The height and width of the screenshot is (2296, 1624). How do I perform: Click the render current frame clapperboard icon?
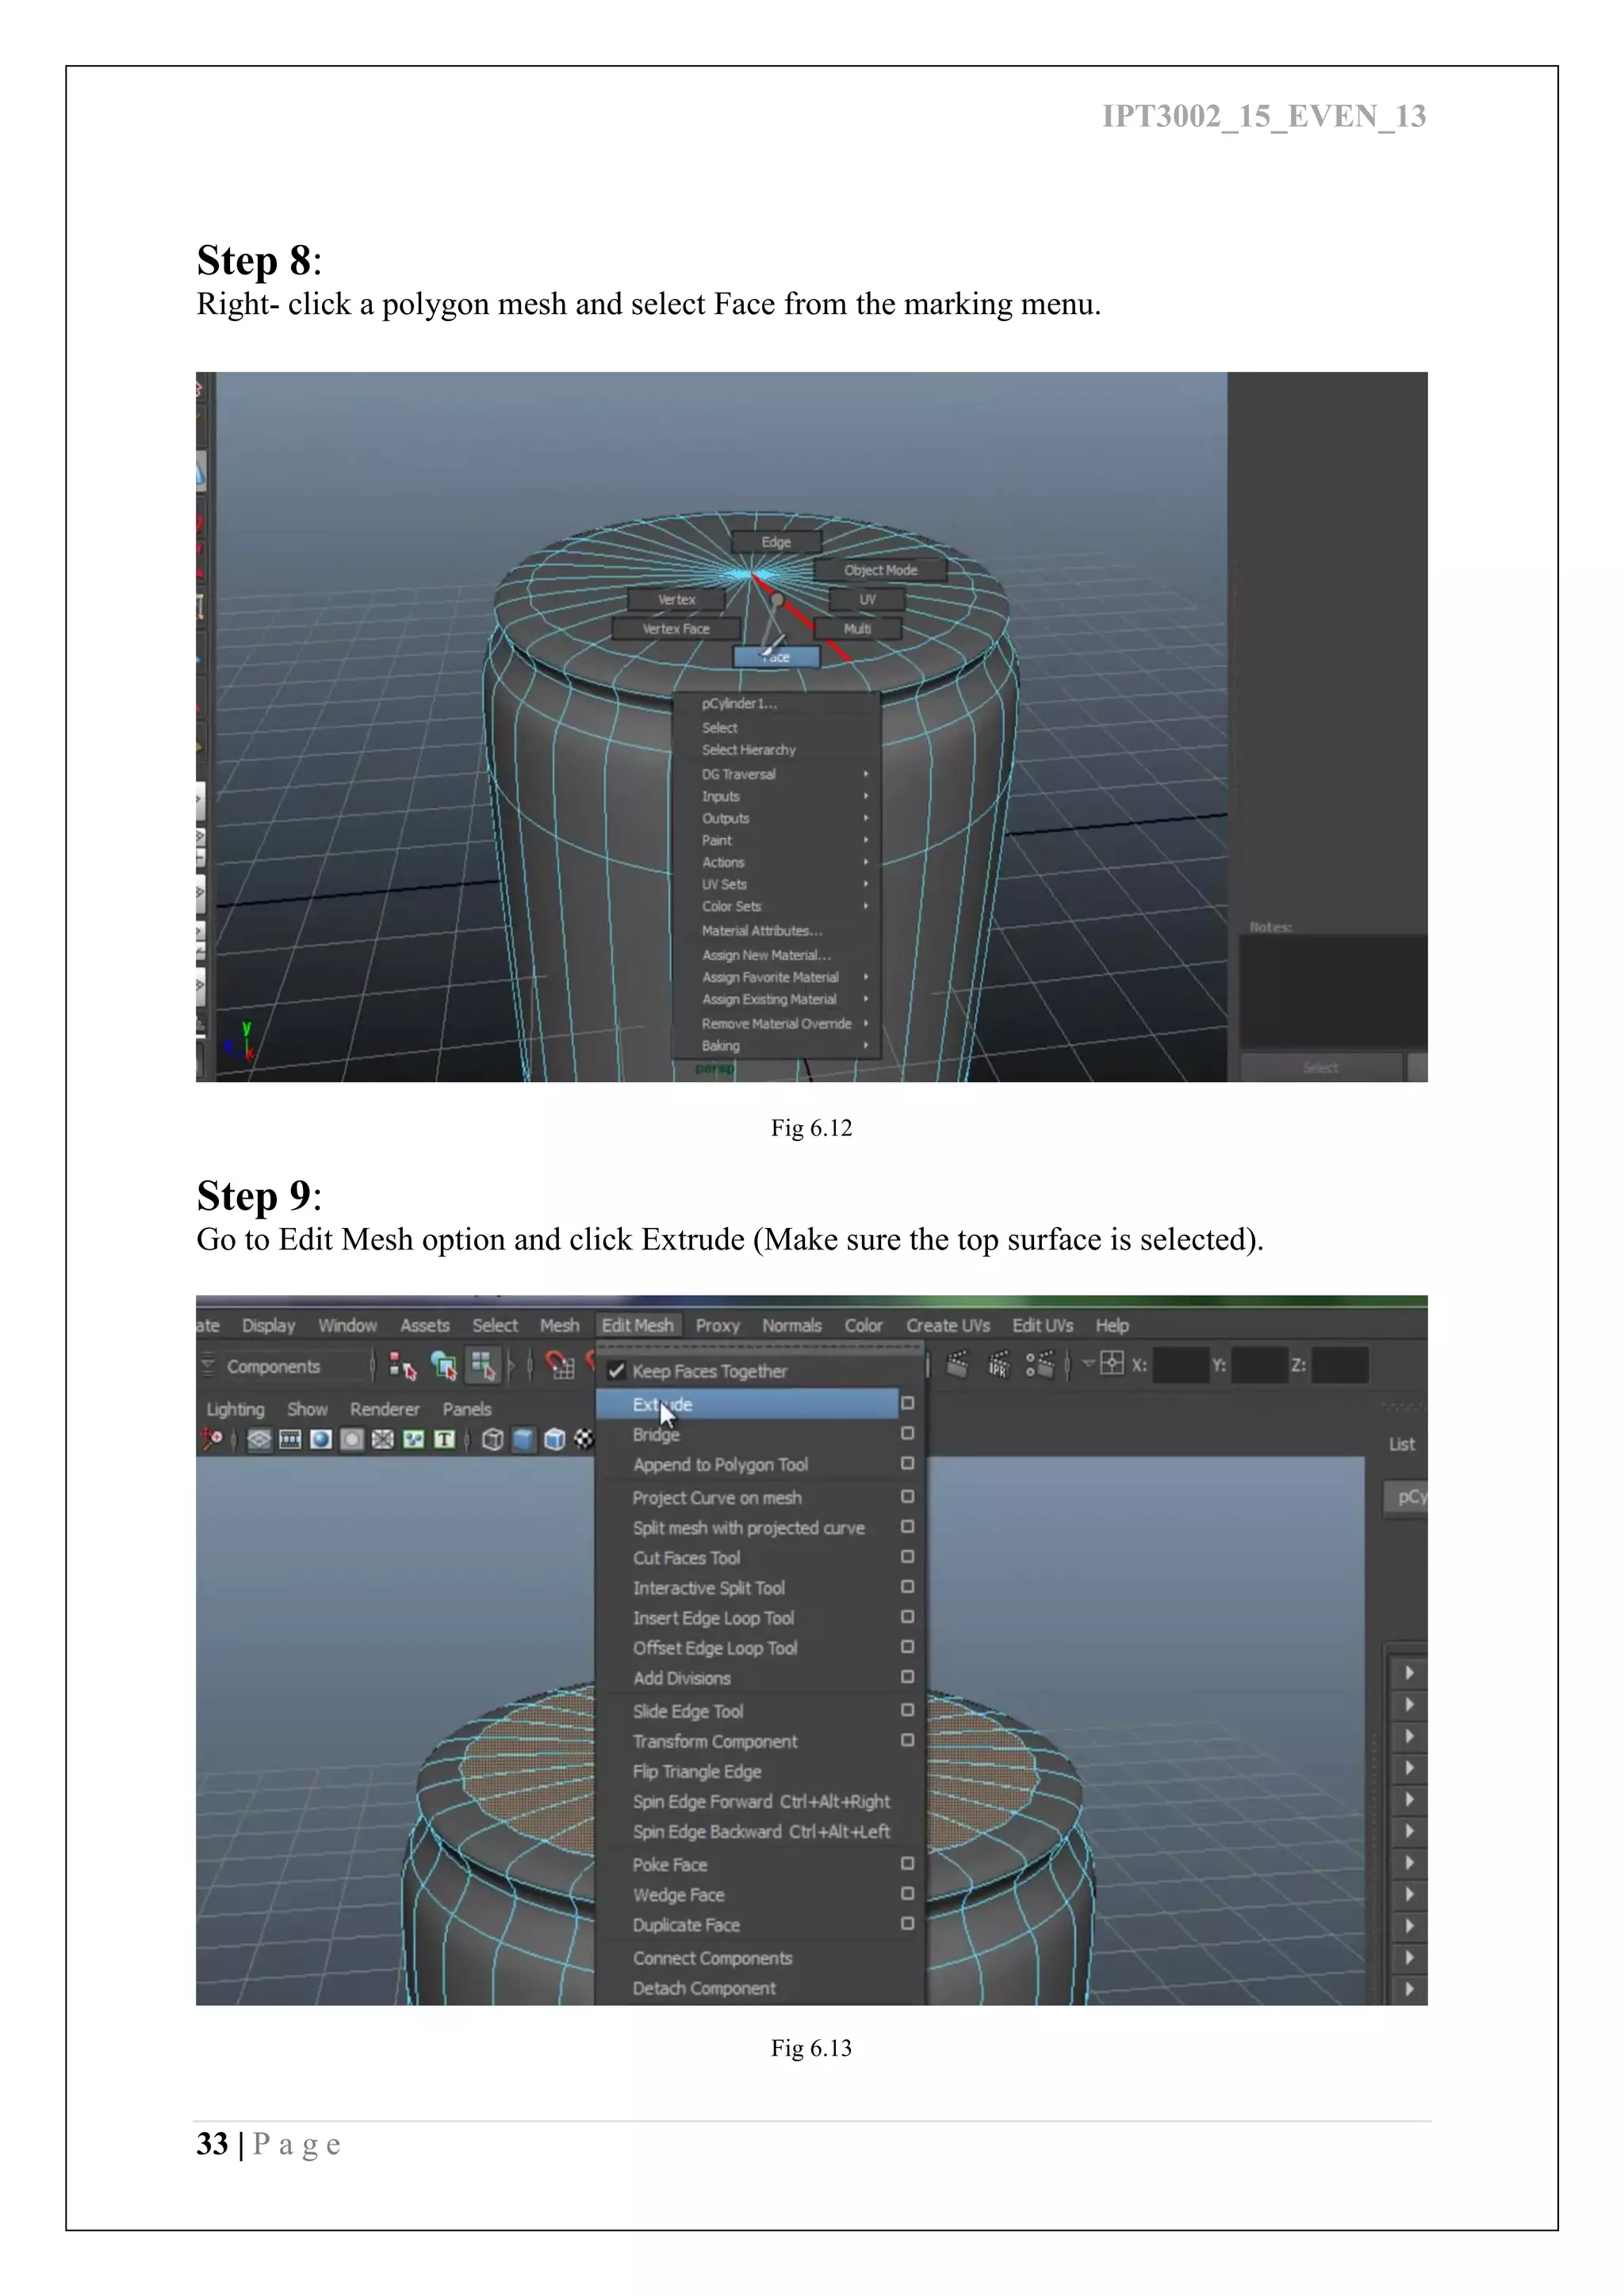coord(957,1364)
